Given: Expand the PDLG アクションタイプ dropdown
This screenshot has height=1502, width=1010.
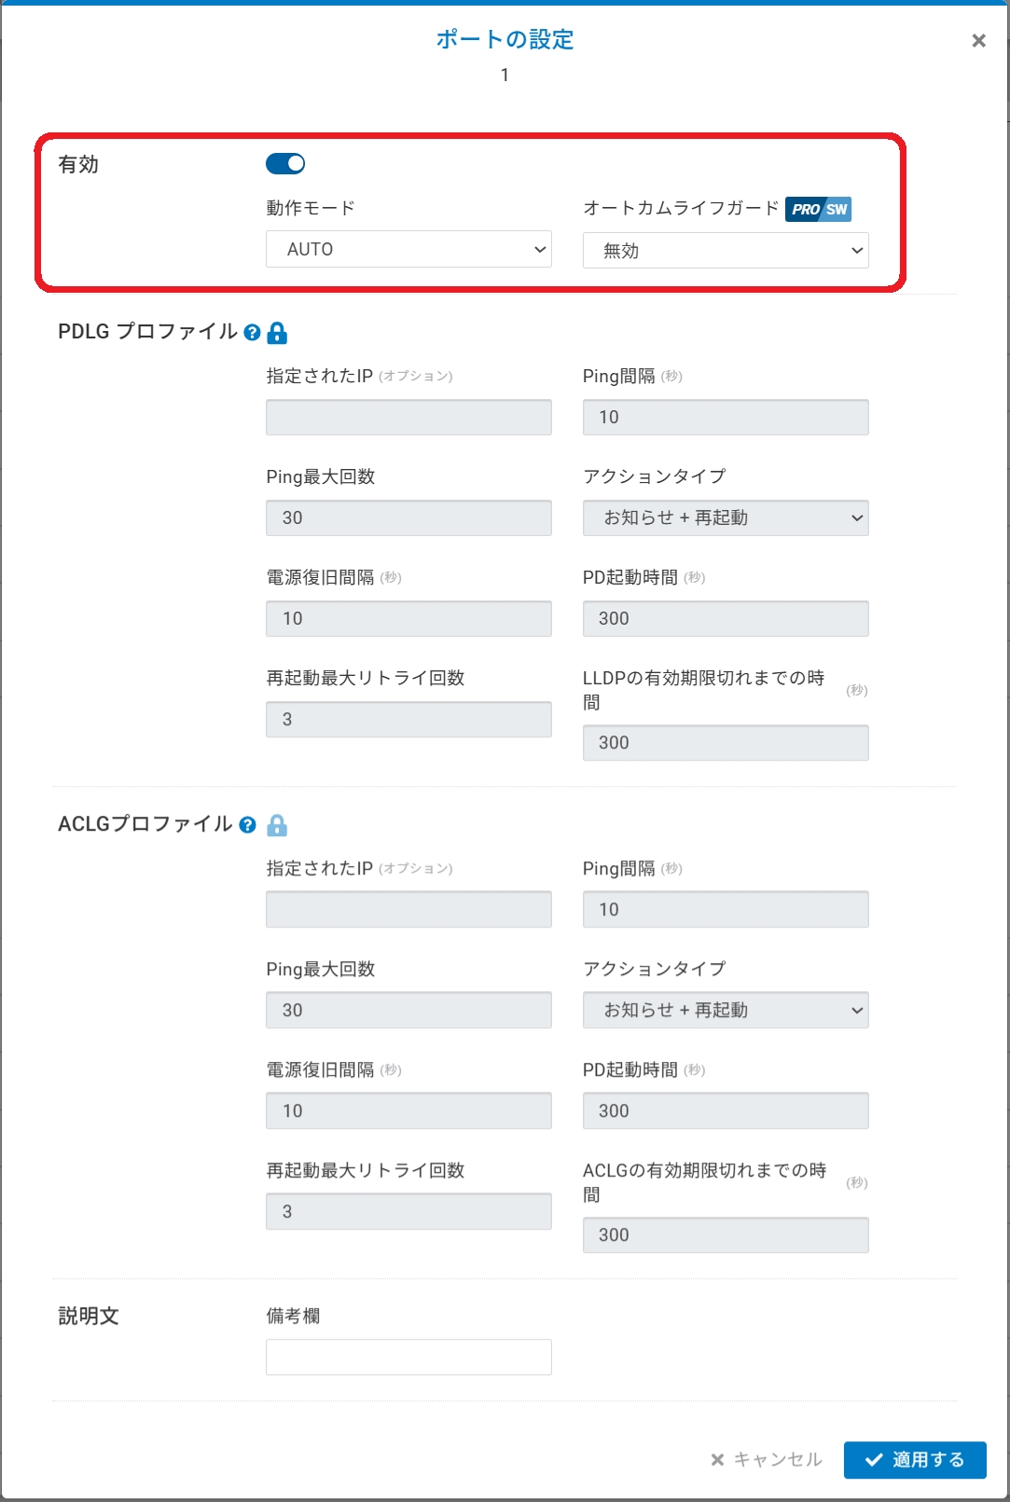Looking at the screenshot, I should (x=726, y=518).
